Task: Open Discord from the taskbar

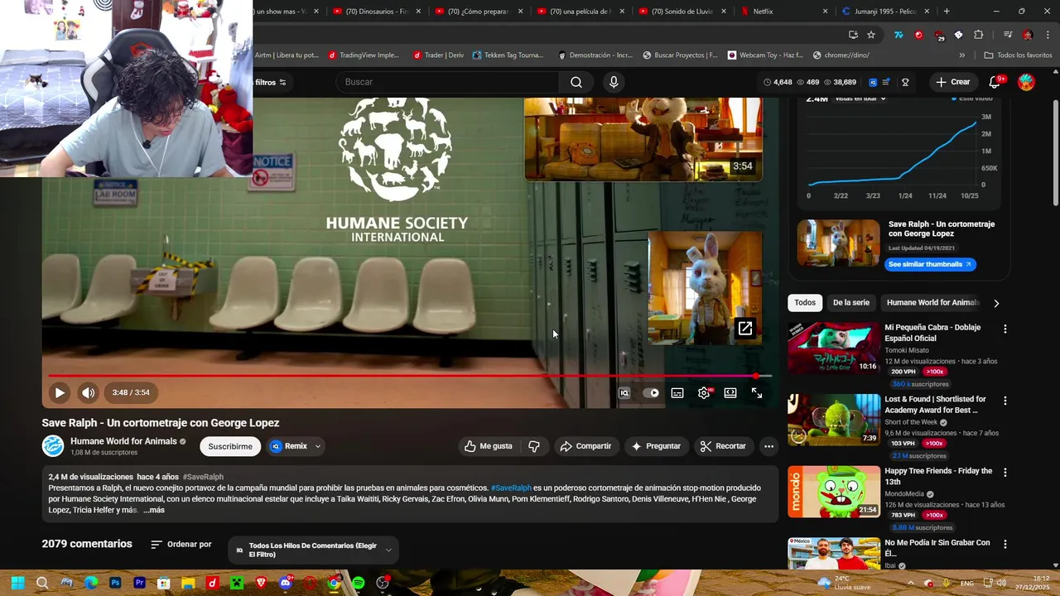Action: pos(285,583)
